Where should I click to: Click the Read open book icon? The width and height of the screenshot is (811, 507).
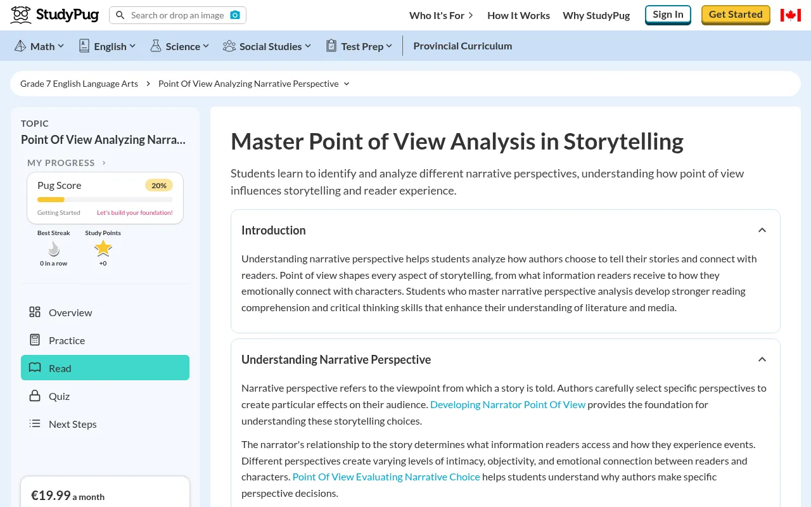35,368
